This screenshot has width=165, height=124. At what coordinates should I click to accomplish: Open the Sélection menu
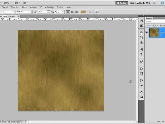tap(15, 7)
